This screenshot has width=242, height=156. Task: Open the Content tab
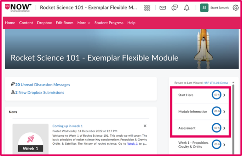point(26,23)
